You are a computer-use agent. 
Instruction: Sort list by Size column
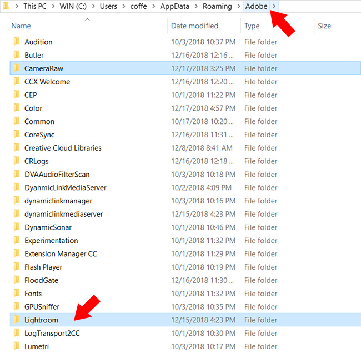click(x=324, y=26)
